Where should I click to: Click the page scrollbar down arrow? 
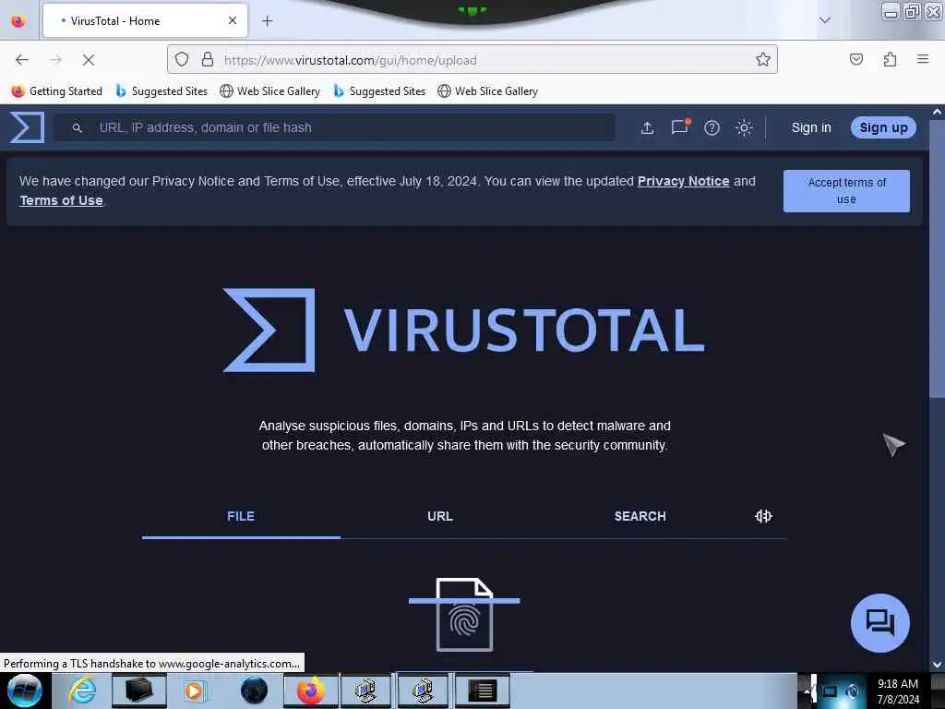[x=938, y=665]
